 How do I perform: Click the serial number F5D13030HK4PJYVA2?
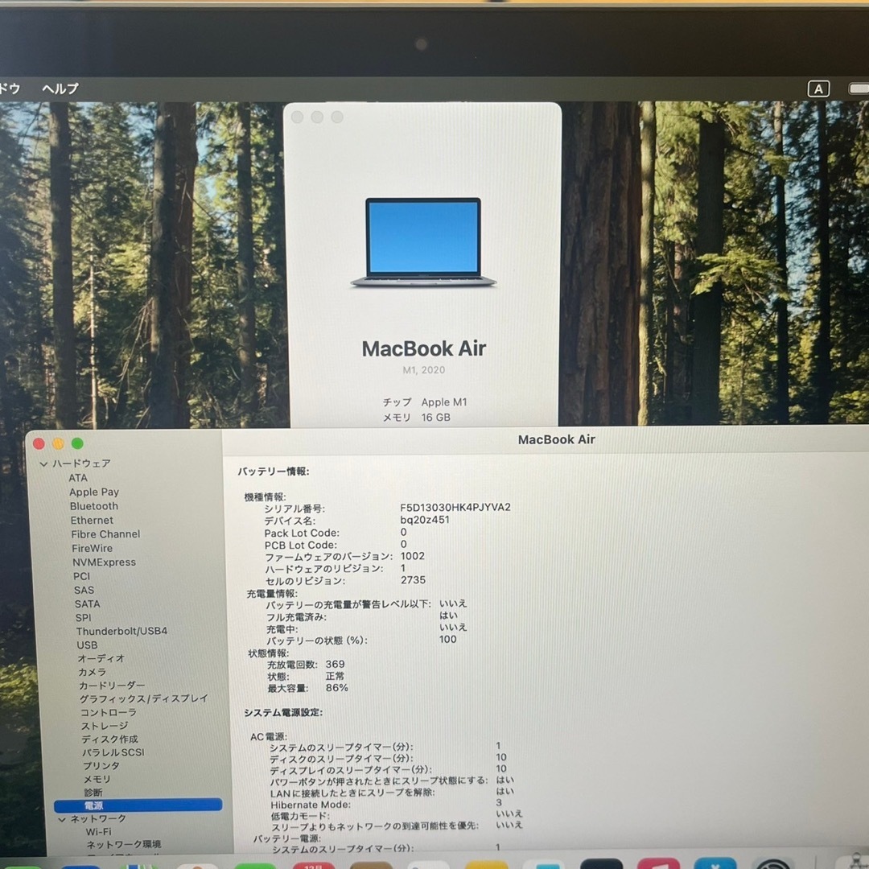point(455,507)
